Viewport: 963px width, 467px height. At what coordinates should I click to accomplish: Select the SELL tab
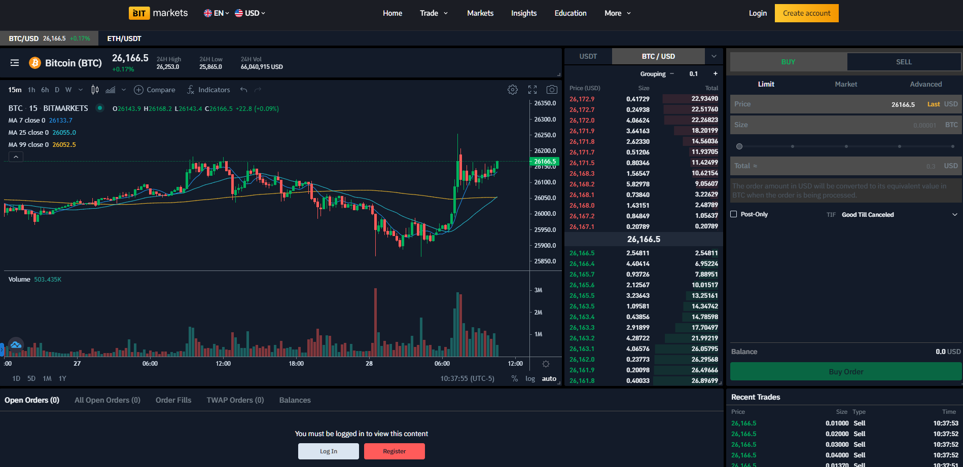[x=903, y=62]
